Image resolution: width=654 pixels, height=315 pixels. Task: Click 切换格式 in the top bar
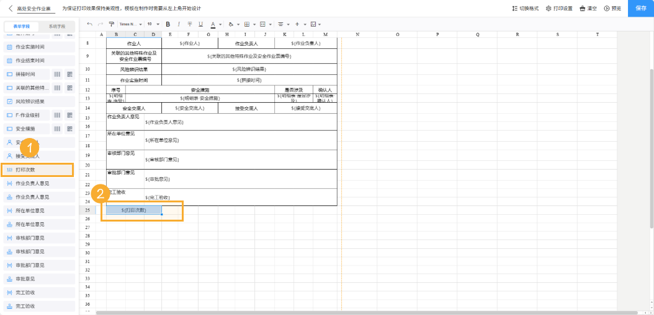coord(525,8)
